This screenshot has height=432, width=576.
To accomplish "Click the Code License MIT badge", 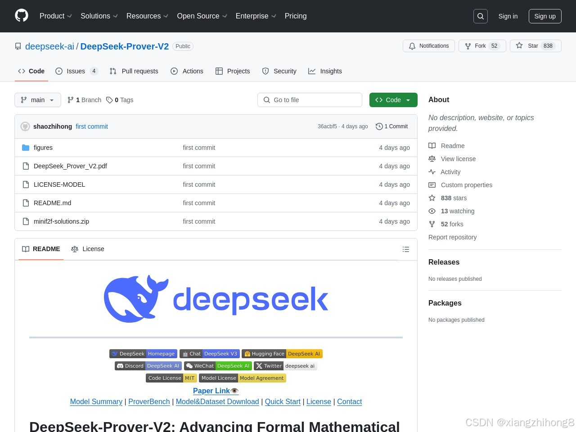I will click(x=171, y=378).
